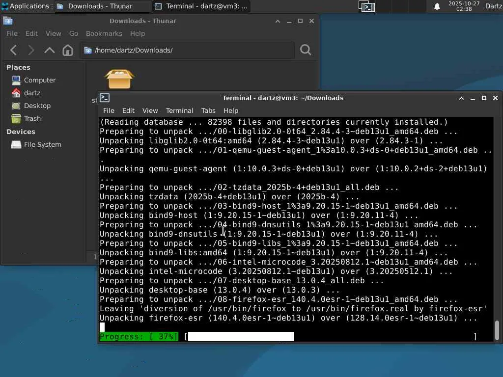Open the terminal's View menu
This screenshot has height=377, width=503.
pyautogui.click(x=150, y=110)
